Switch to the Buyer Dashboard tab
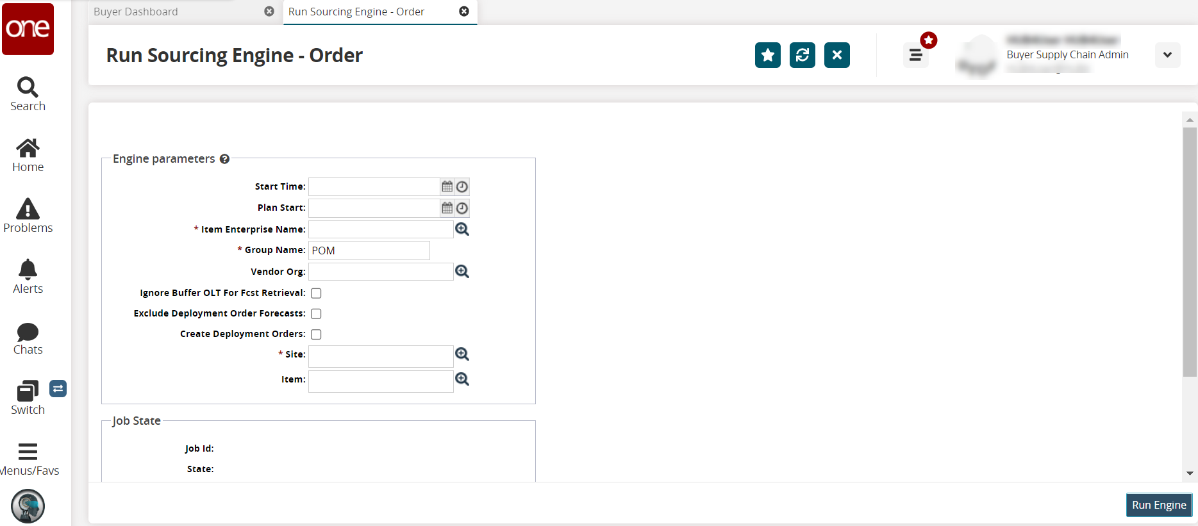1198x526 pixels. 136,12
